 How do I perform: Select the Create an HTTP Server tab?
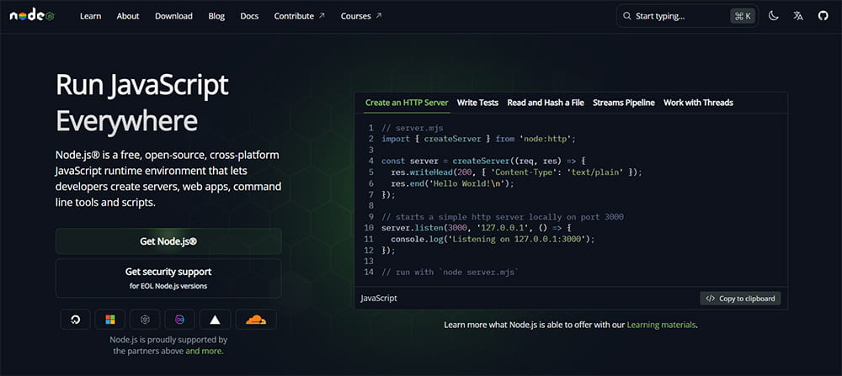(407, 103)
